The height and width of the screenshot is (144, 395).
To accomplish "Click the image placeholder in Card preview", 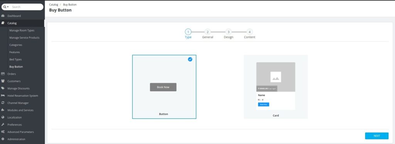I will click(x=276, y=77).
